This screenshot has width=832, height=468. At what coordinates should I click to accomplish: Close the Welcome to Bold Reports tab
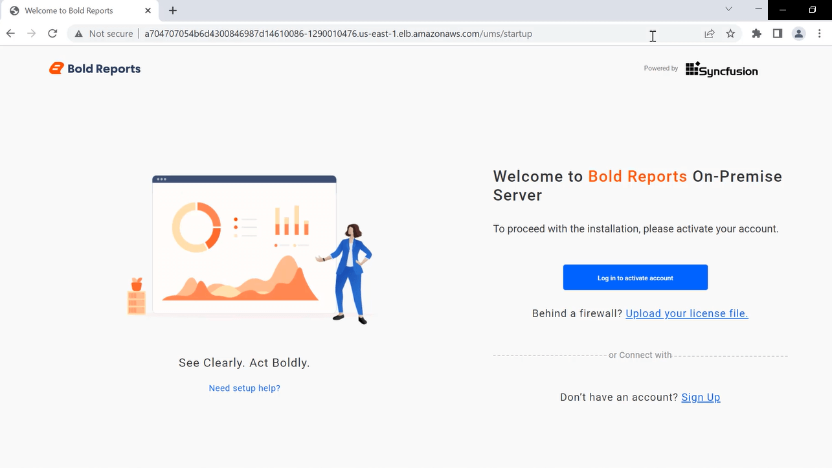[148, 10]
